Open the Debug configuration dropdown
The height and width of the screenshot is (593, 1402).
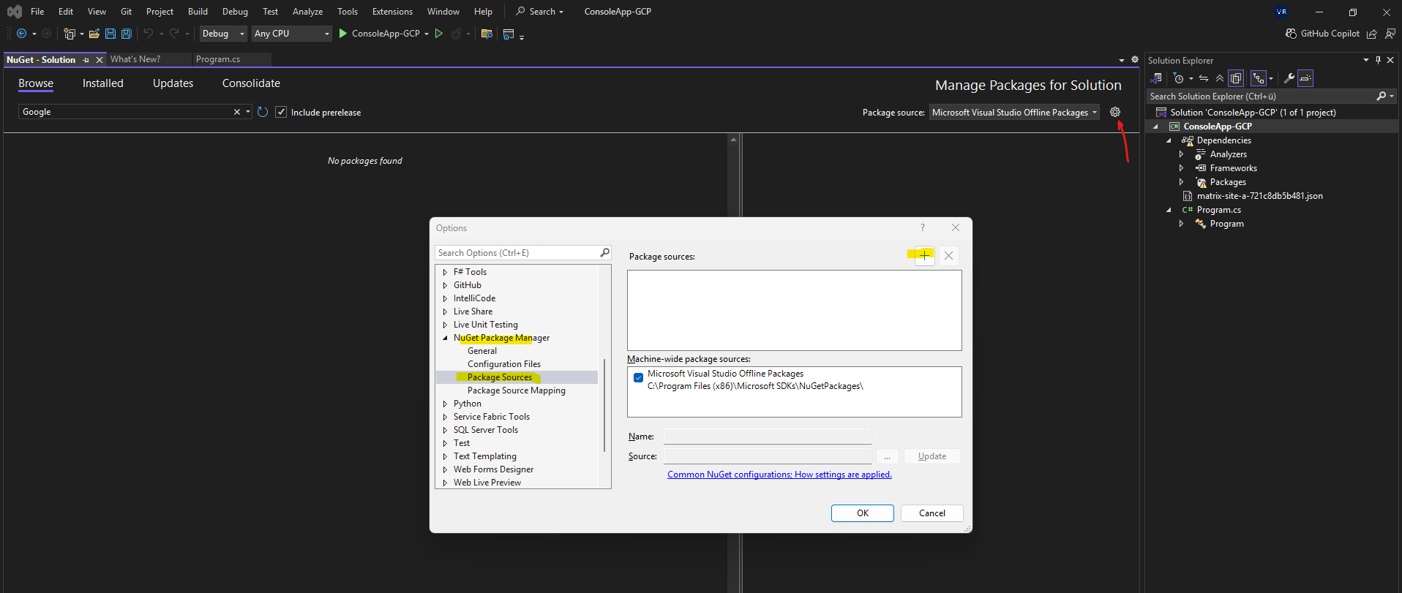coord(223,34)
